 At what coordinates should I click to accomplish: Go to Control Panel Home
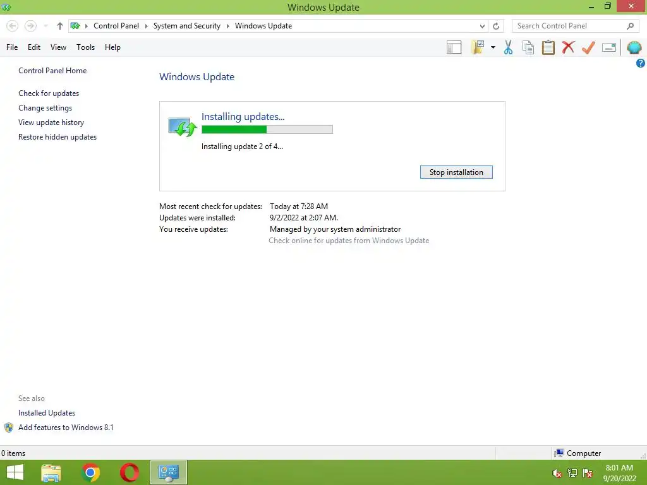(x=52, y=71)
